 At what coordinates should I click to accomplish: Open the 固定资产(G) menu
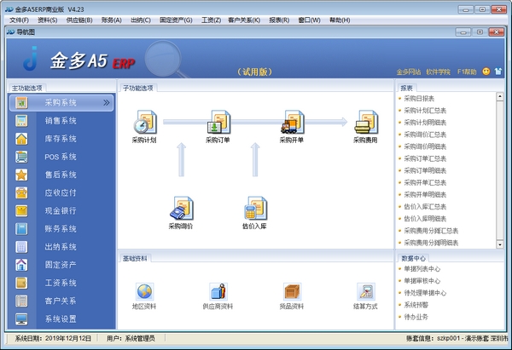click(x=176, y=20)
